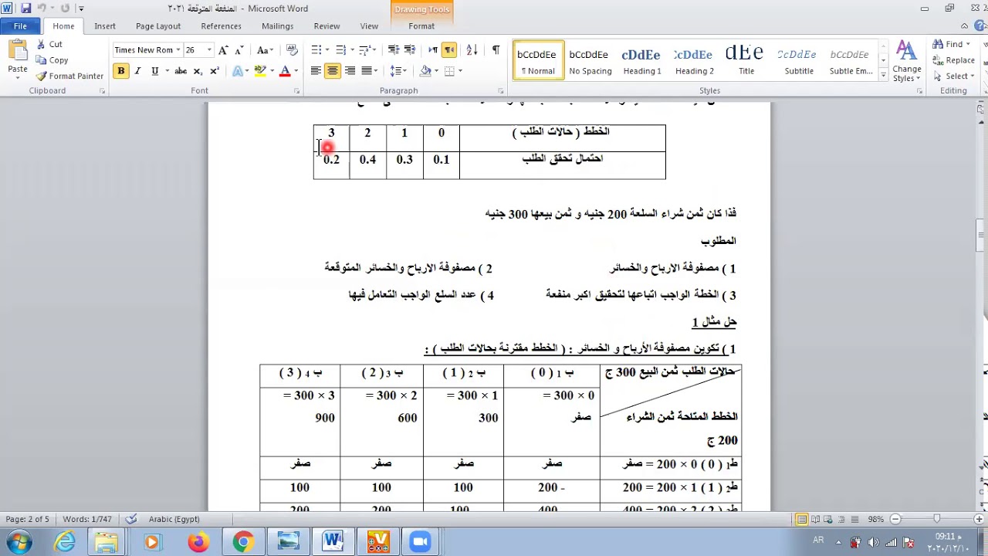Open the font color dropdown arrow
The width and height of the screenshot is (988, 556).
coord(296,71)
